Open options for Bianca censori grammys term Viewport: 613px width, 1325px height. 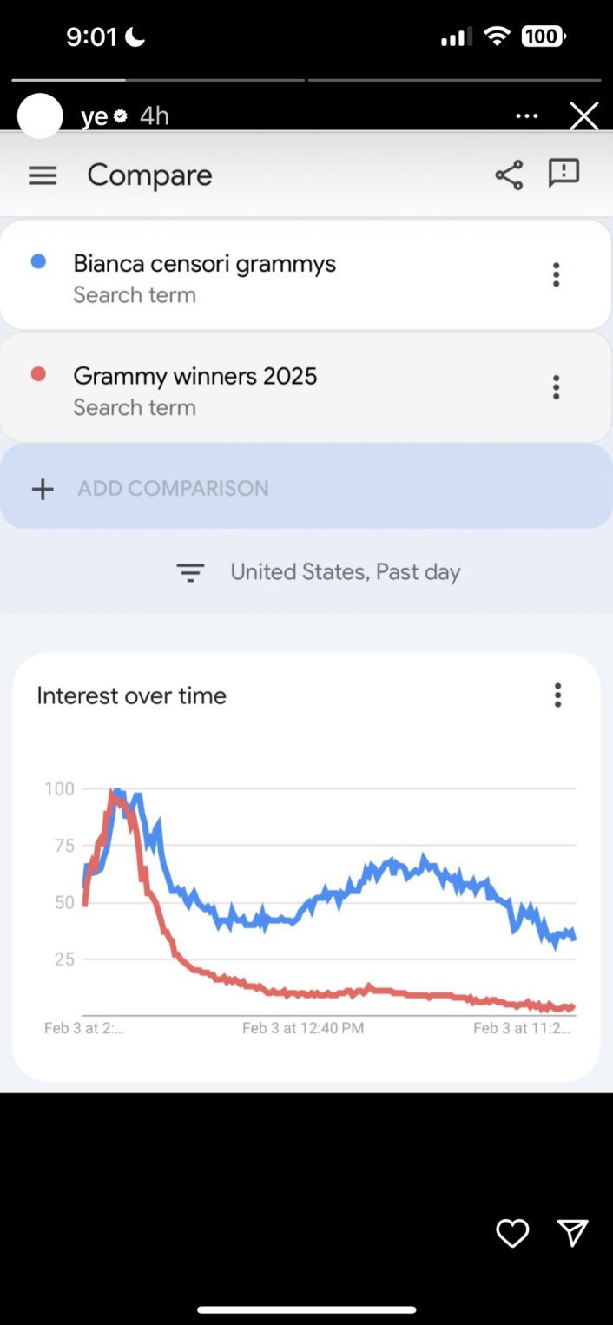(x=556, y=275)
